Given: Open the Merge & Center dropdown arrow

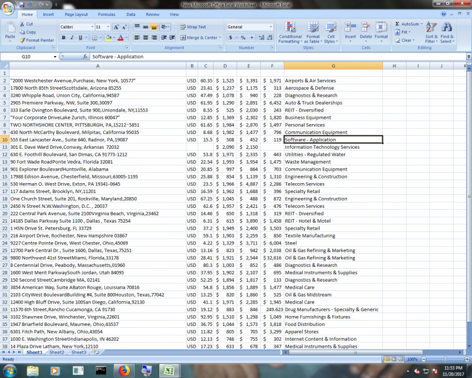Looking at the screenshot, I should pyautogui.click(x=220, y=38).
